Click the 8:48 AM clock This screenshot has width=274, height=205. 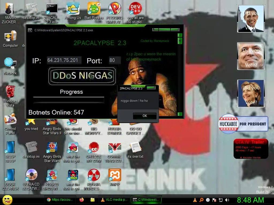pyautogui.click(x=250, y=200)
